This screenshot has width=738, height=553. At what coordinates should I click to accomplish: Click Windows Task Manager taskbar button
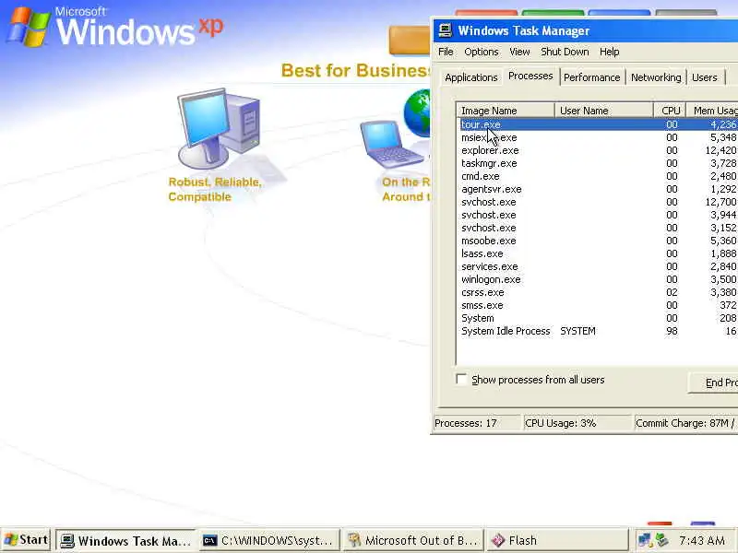126,540
